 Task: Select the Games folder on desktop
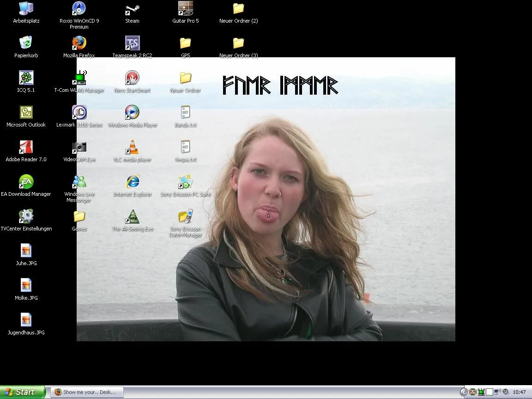point(79,217)
